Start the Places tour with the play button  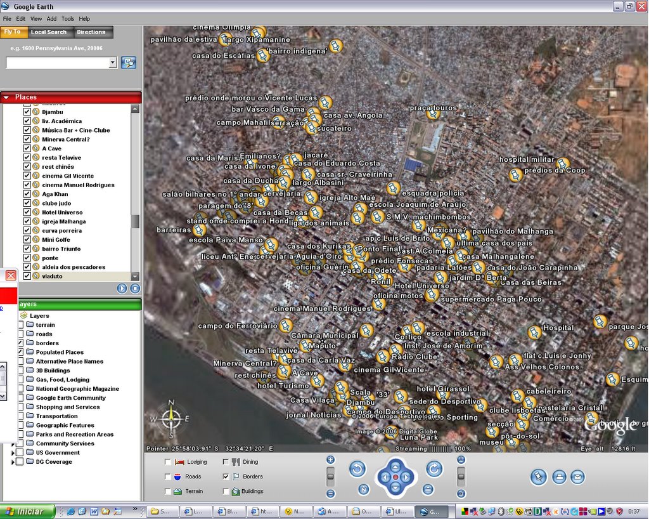[122, 288]
